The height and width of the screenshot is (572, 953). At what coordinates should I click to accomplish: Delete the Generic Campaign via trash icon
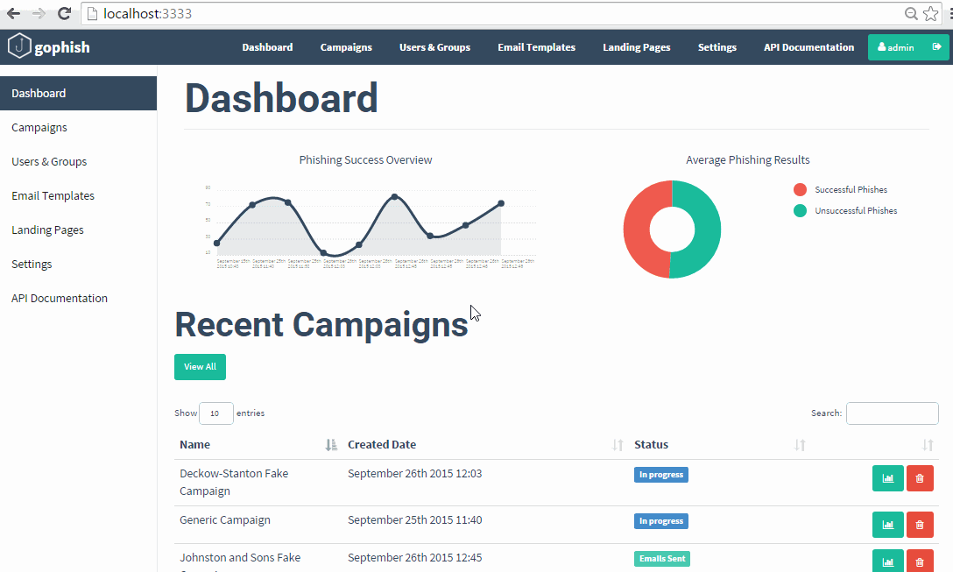[920, 525]
